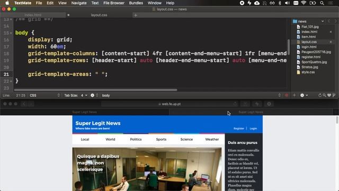Image resolution: width=339 pixels, height=191 pixels.
Task: Switch to the index.html tab
Action: point(33,15)
